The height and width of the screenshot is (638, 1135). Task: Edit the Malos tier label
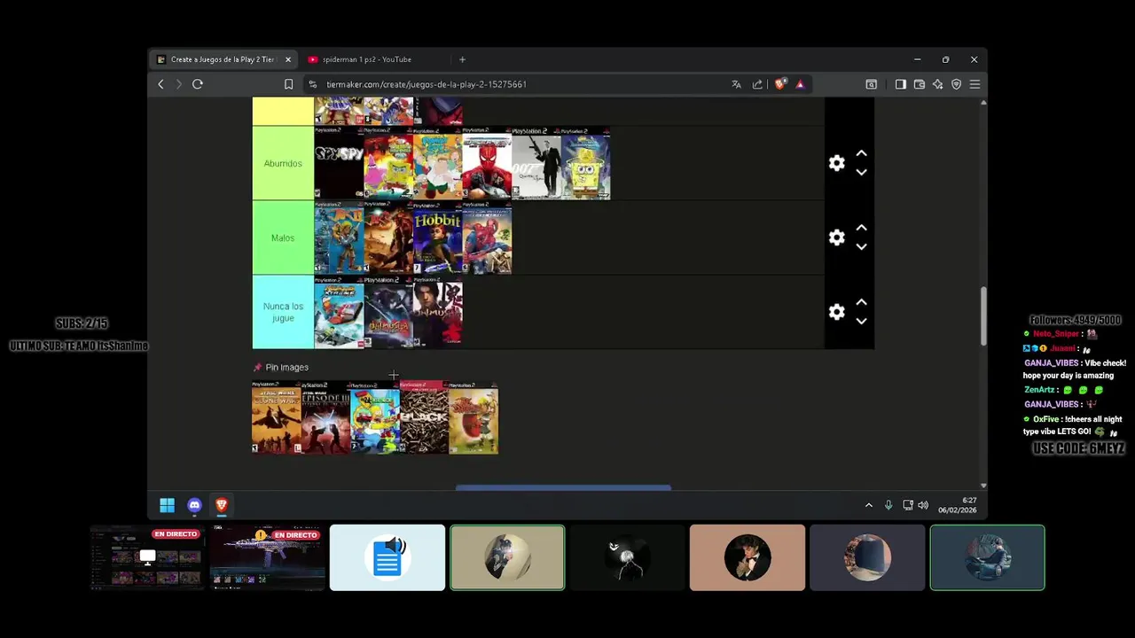tap(283, 237)
